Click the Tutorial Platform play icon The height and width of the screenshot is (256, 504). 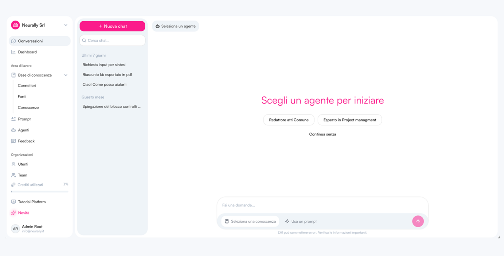13,202
